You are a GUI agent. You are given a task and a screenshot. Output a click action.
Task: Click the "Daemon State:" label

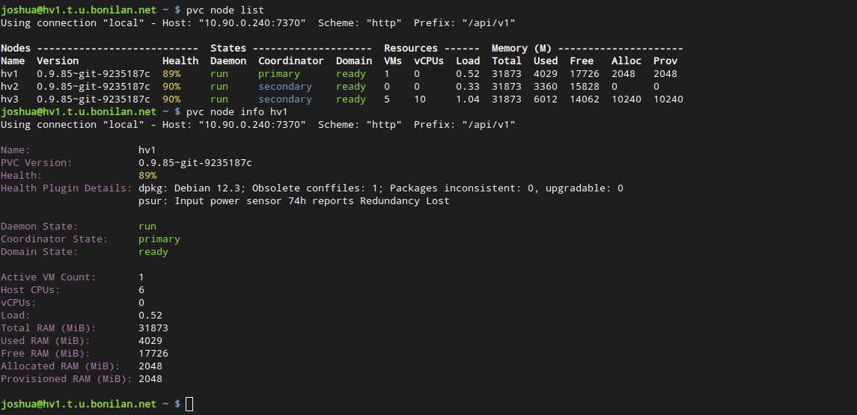coord(40,226)
